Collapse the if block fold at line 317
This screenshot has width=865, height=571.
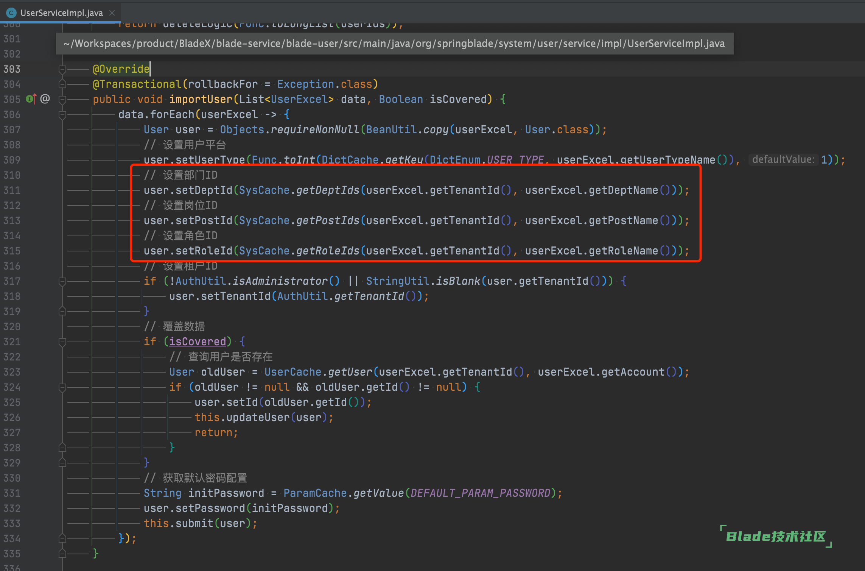click(62, 281)
